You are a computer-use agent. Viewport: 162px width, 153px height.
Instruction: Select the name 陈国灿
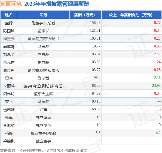[9, 31]
